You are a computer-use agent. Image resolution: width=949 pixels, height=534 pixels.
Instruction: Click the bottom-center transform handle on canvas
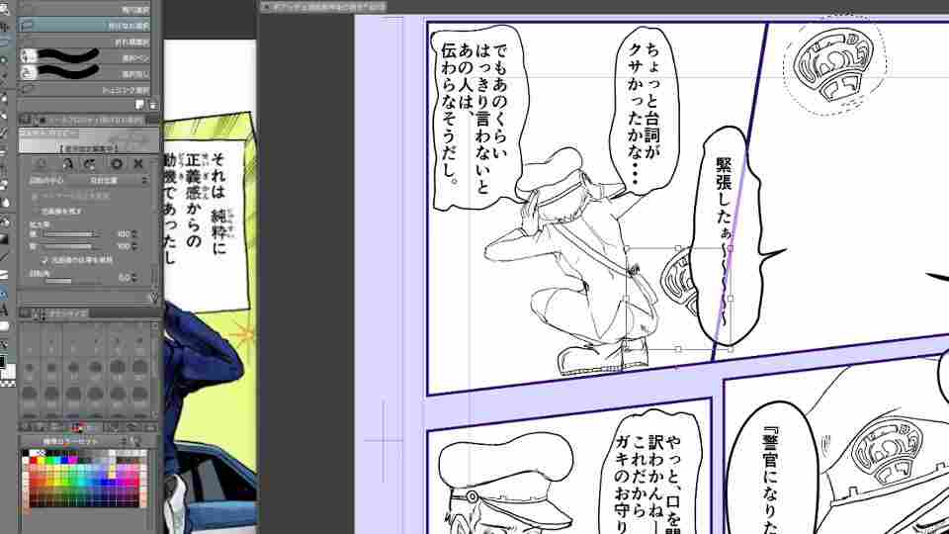coord(678,349)
